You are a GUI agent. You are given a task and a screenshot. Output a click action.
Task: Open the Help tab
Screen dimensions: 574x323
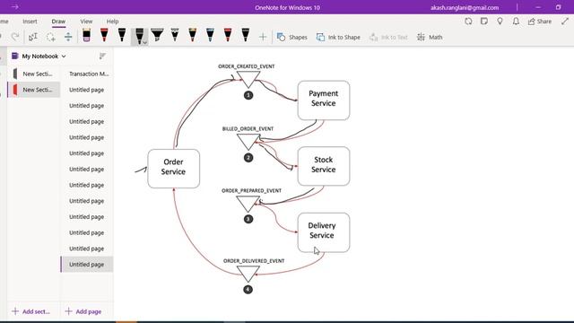[112, 22]
